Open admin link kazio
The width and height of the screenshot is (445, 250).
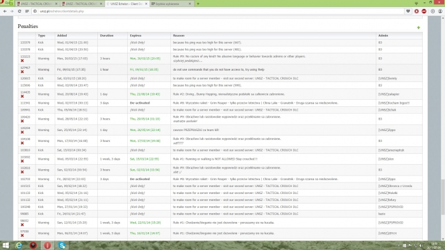[381, 214]
